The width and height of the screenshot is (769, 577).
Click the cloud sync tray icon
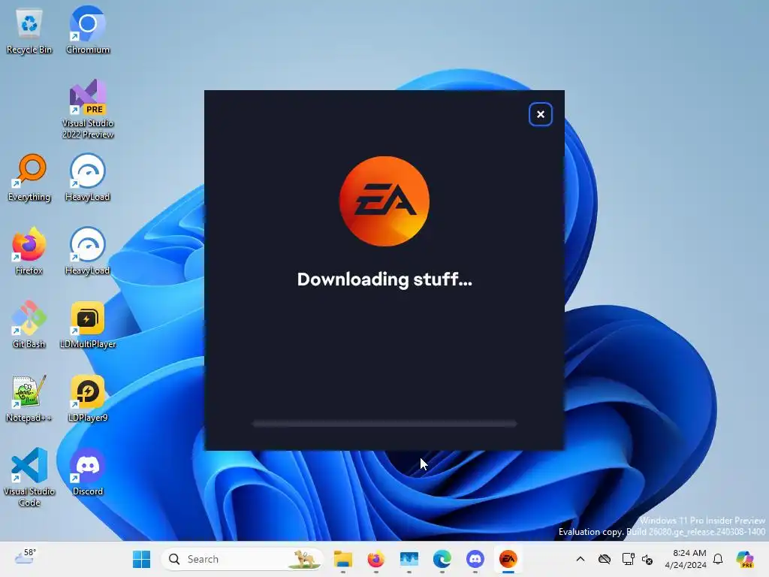pos(605,559)
